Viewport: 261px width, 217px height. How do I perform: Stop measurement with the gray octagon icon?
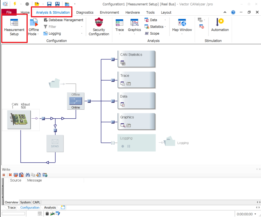[x=27, y=4]
